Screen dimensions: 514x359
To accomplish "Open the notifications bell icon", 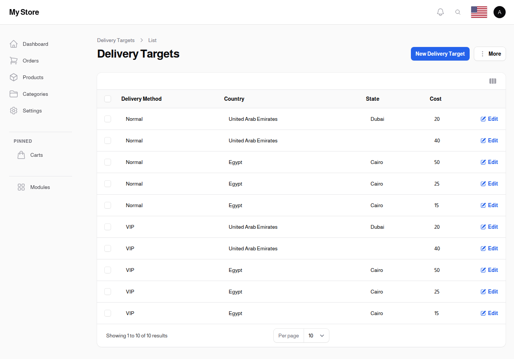I will [x=440, y=12].
